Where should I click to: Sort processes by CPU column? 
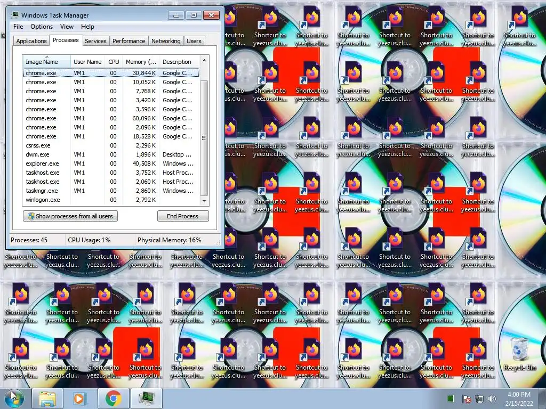(x=114, y=62)
